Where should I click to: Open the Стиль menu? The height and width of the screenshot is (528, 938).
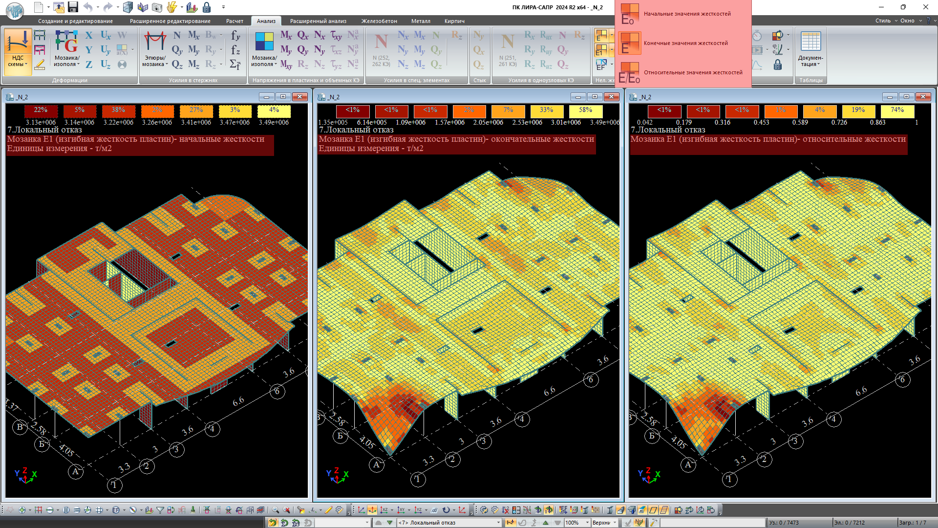click(882, 21)
